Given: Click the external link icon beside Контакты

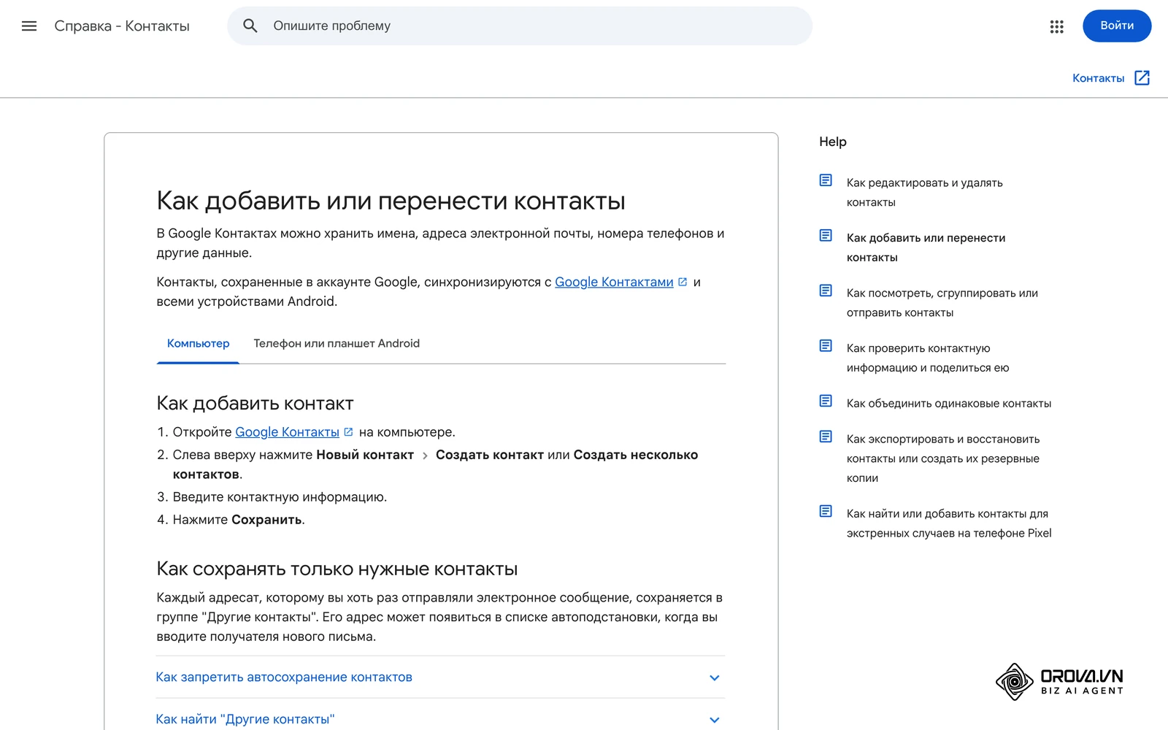Looking at the screenshot, I should coord(1142,78).
